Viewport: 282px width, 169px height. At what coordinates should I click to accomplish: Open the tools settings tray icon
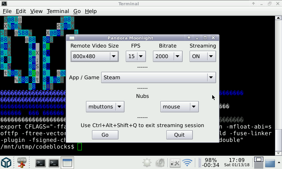(175, 163)
